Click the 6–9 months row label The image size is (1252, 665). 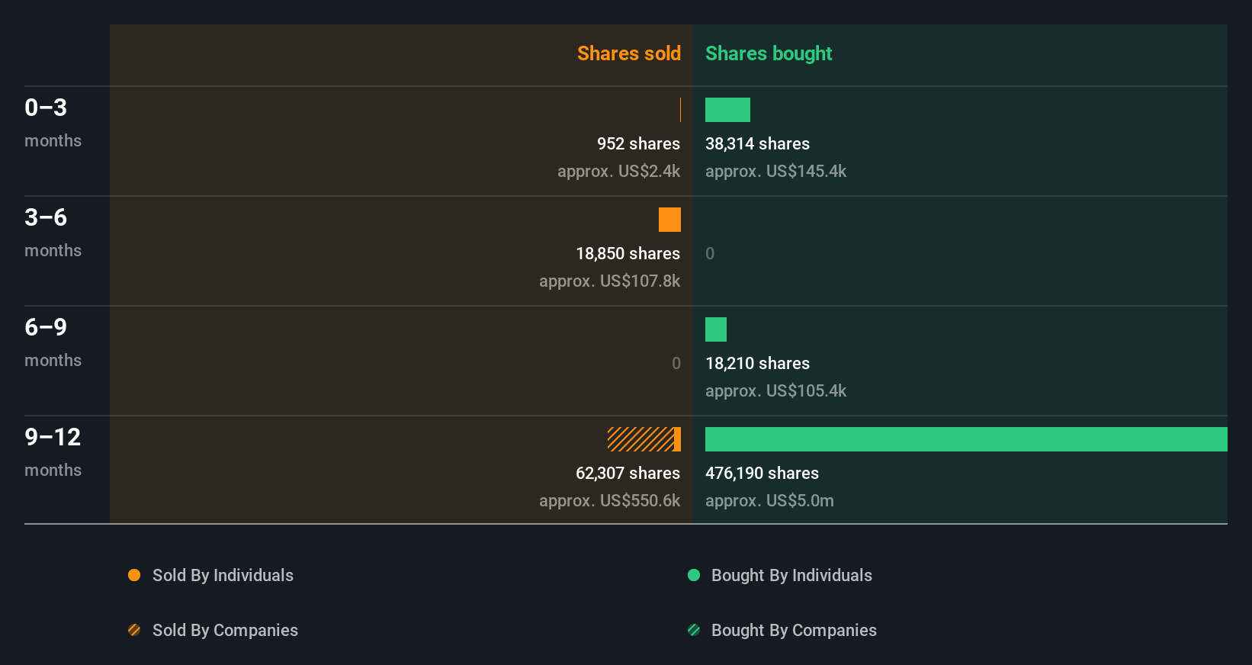pyautogui.click(x=53, y=342)
